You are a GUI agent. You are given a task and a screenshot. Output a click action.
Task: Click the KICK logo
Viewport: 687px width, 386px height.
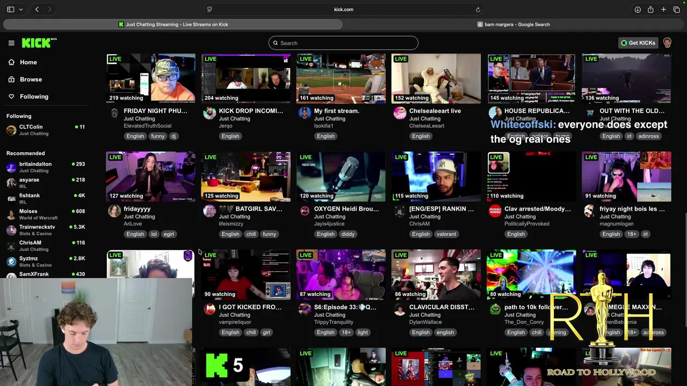(39, 43)
